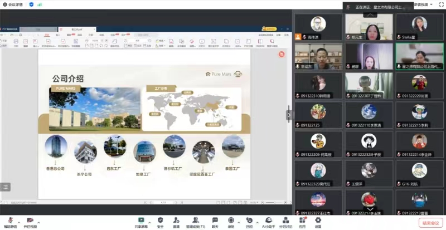Toggle fullscreen icon at top right

[440, 5]
